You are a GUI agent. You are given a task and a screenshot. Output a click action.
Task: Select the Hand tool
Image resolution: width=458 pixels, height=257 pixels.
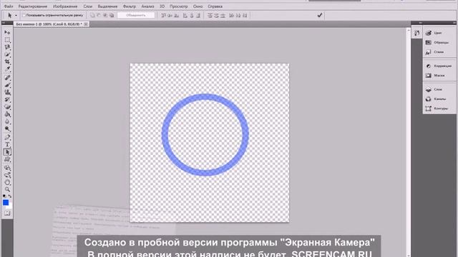(7, 183)
